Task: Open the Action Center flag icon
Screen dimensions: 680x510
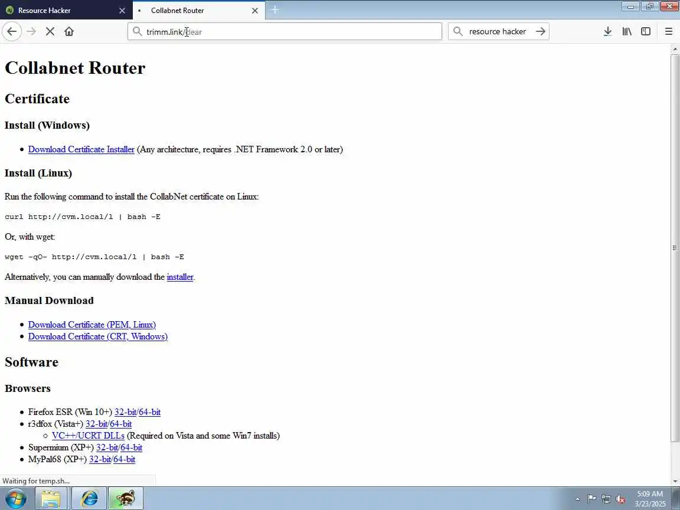Action: point(591,499)
